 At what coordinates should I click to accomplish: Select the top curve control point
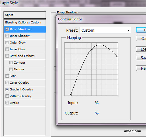coord(92,49)
